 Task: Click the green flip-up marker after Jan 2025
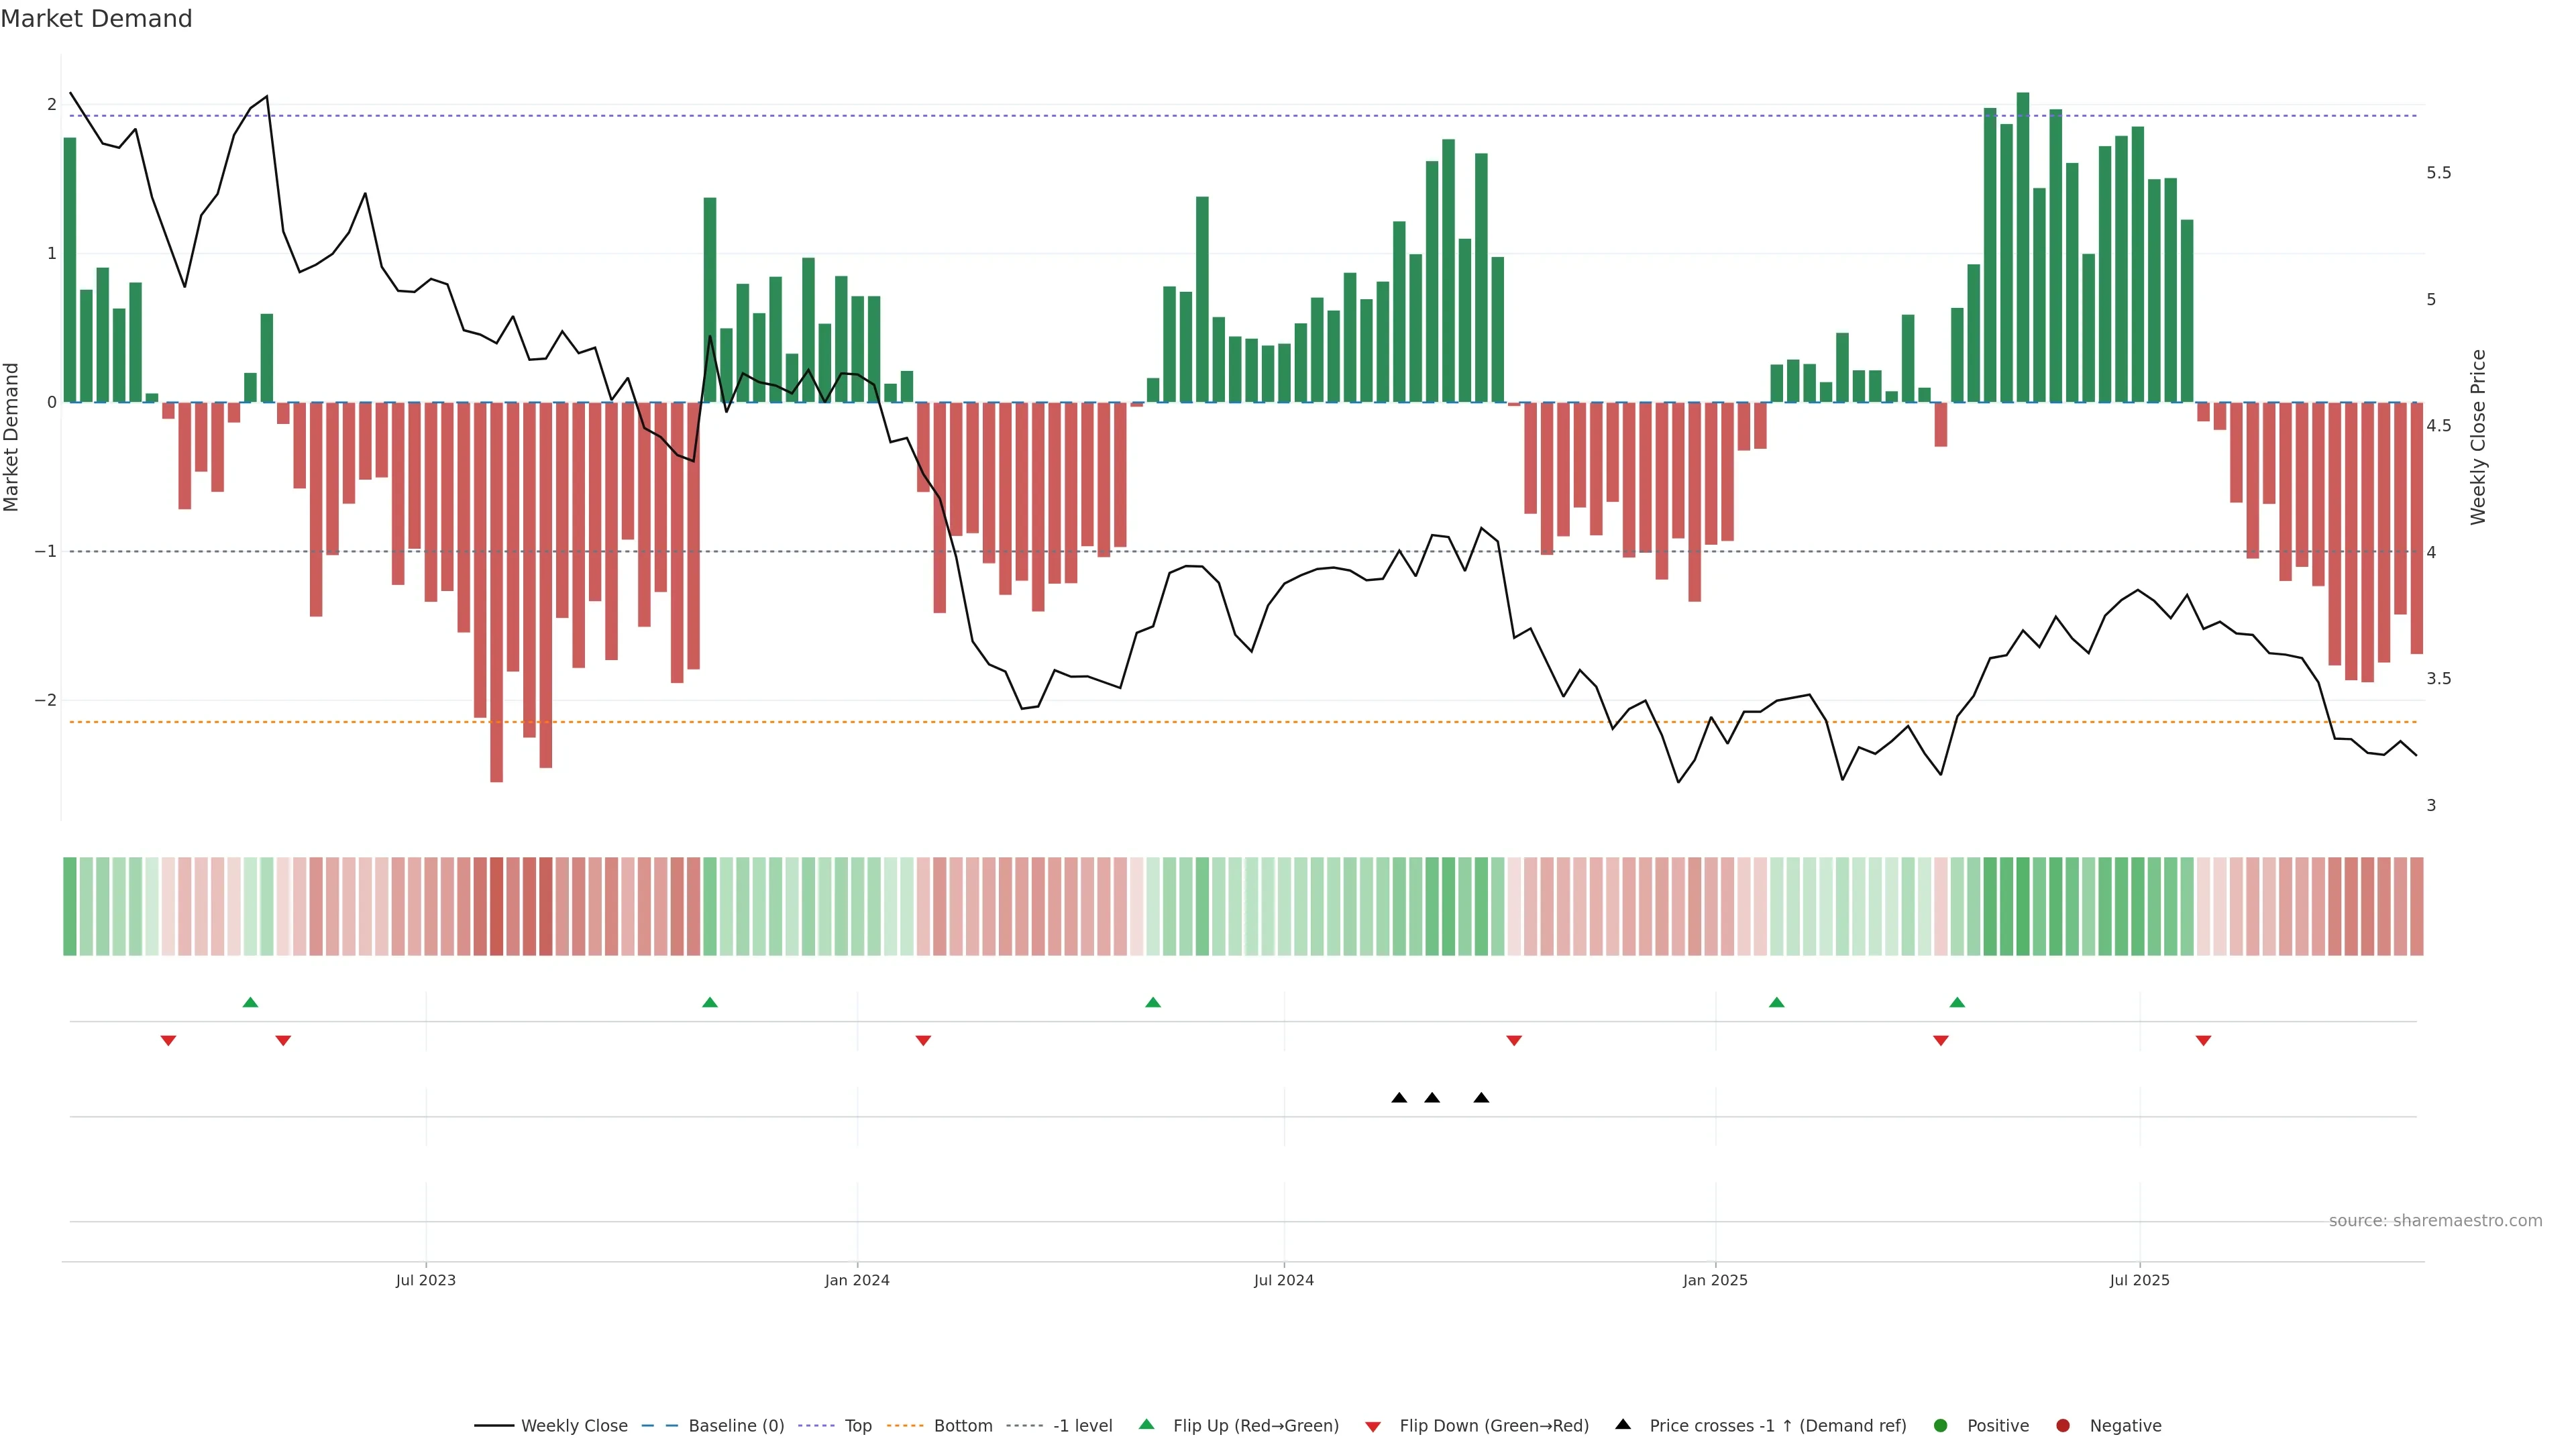point(1776,1002)
